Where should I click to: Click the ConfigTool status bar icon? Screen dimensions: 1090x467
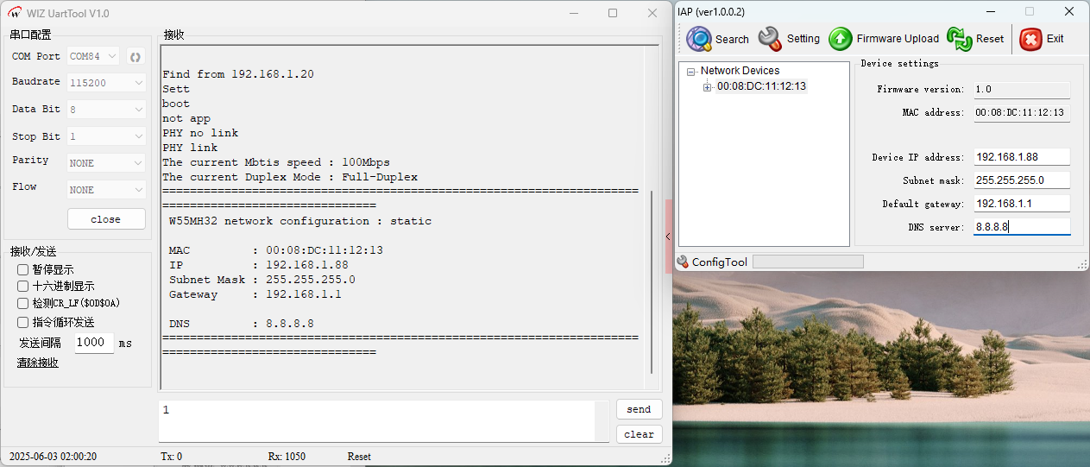(683, 262)
